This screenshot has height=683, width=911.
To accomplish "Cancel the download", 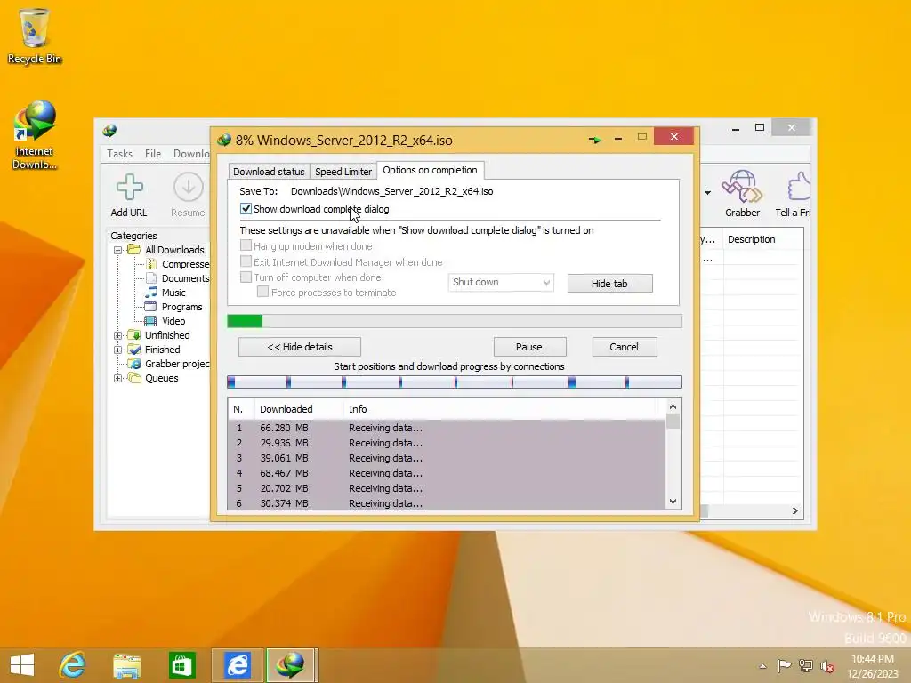I will pos(624,347).
